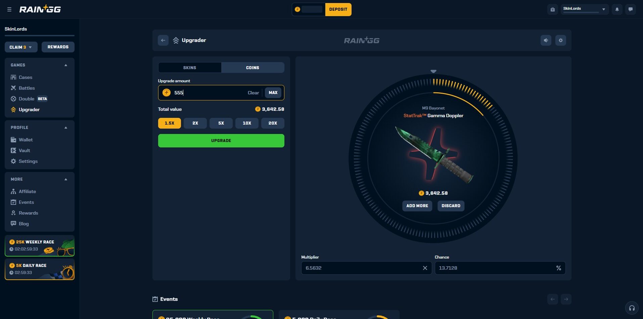Switch to the COINS tab
This screenshot has width=643, height=319.
(x=252, y=67)
